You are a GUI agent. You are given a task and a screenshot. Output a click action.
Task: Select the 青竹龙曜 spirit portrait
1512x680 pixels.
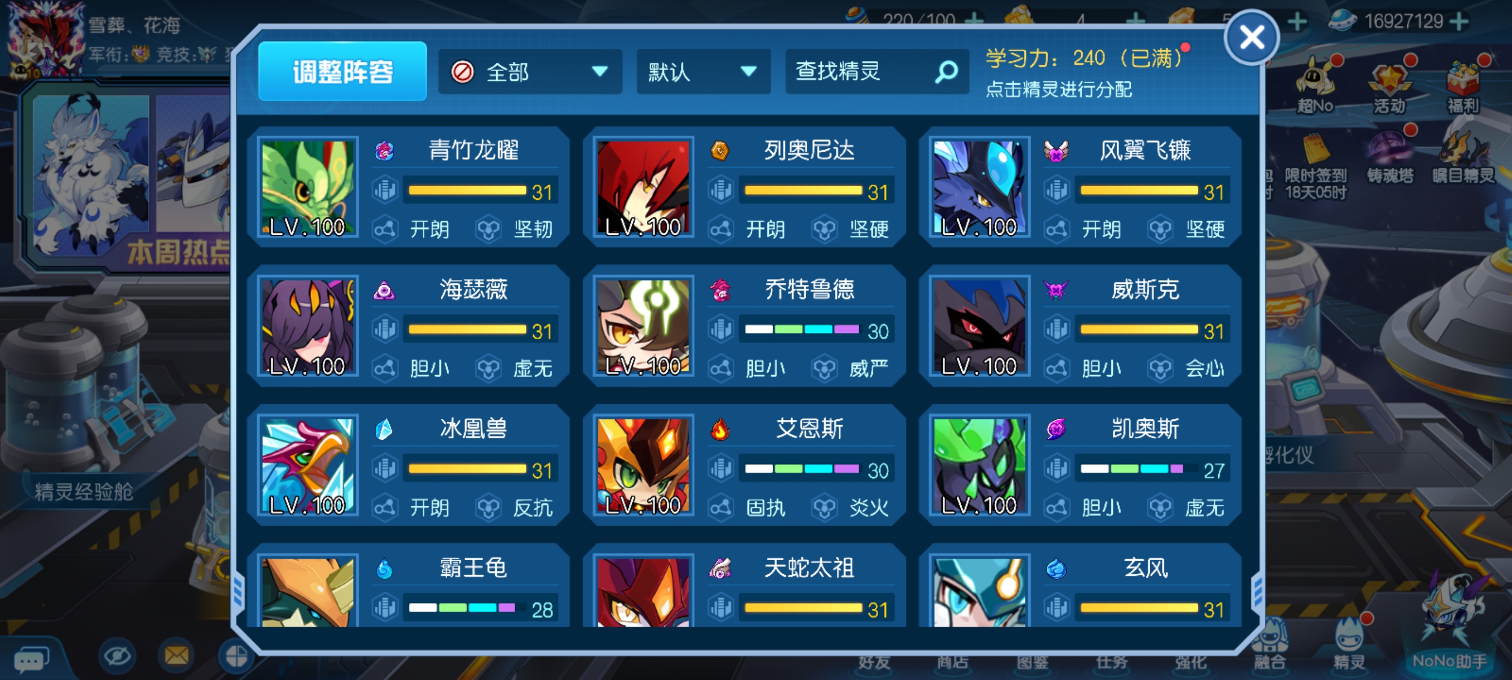pyautogui.click(x=308, y=188)
